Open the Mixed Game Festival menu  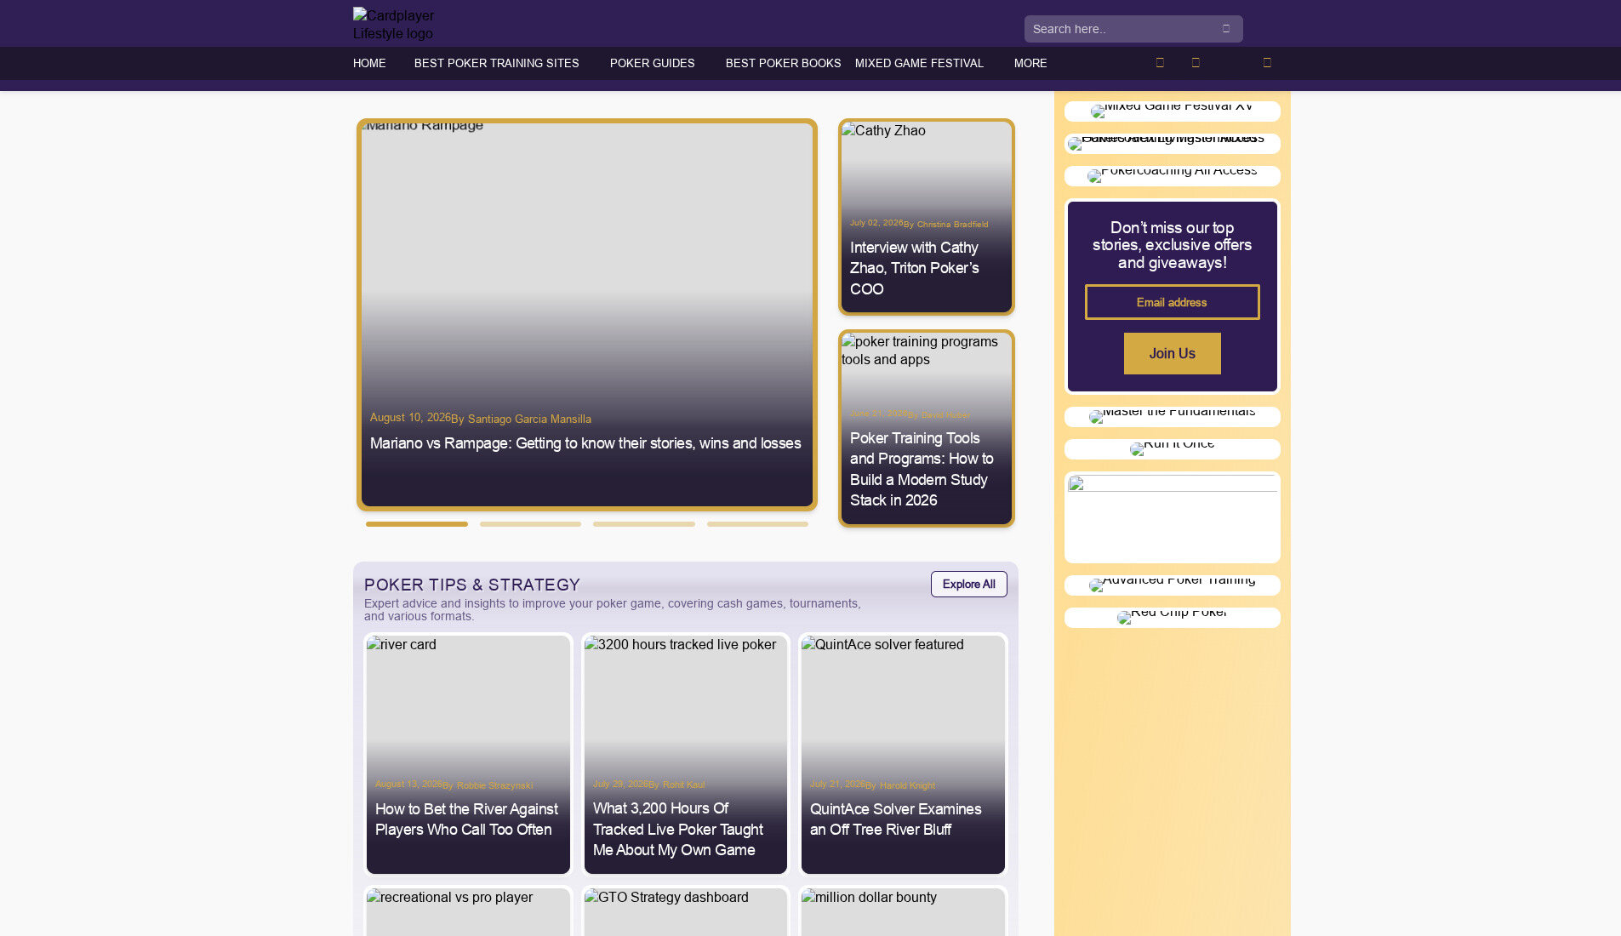pyautogui.click(x=919, y=64)
